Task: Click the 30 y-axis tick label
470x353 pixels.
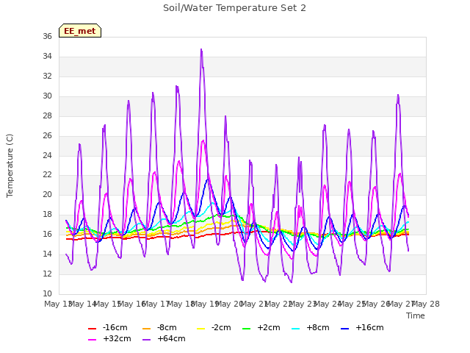Action: point(47,96)
